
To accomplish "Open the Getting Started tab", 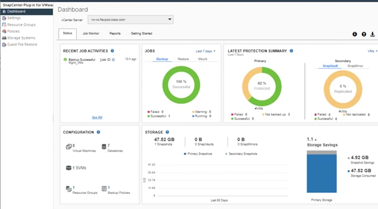I will 141,33.
